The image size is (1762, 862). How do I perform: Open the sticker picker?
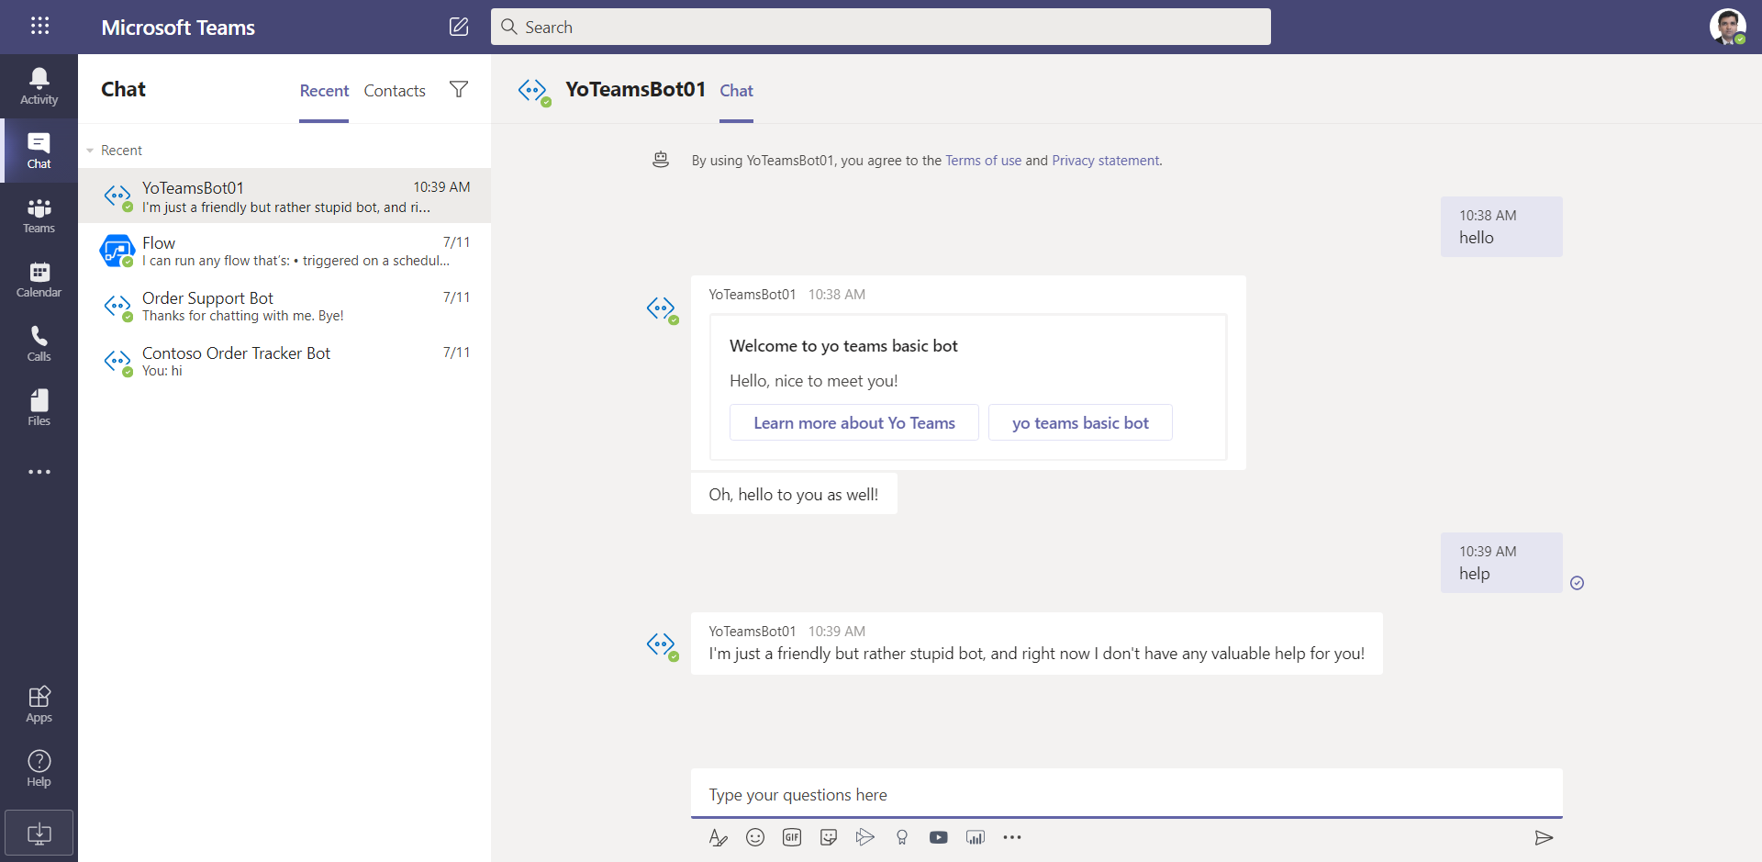[829, 837]
